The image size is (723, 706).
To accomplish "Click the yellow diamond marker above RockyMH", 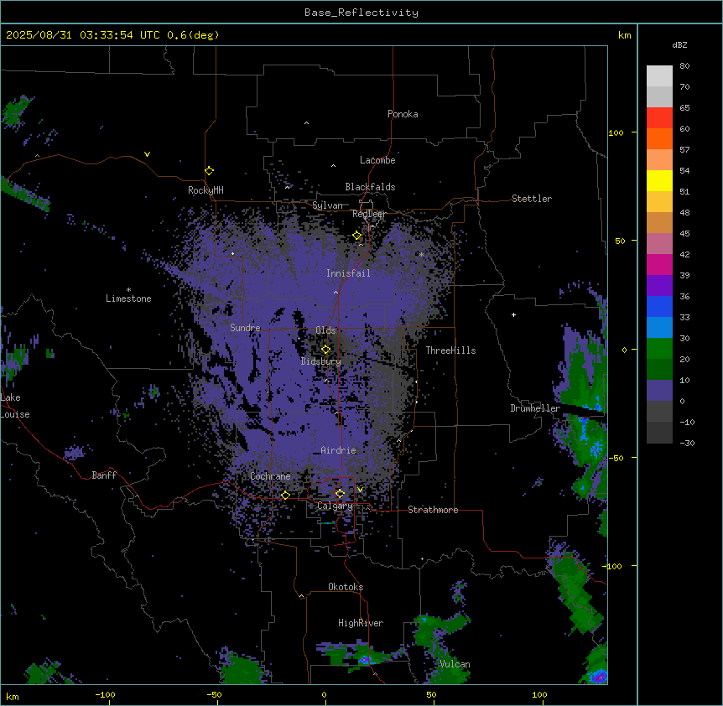I will 210,171.
